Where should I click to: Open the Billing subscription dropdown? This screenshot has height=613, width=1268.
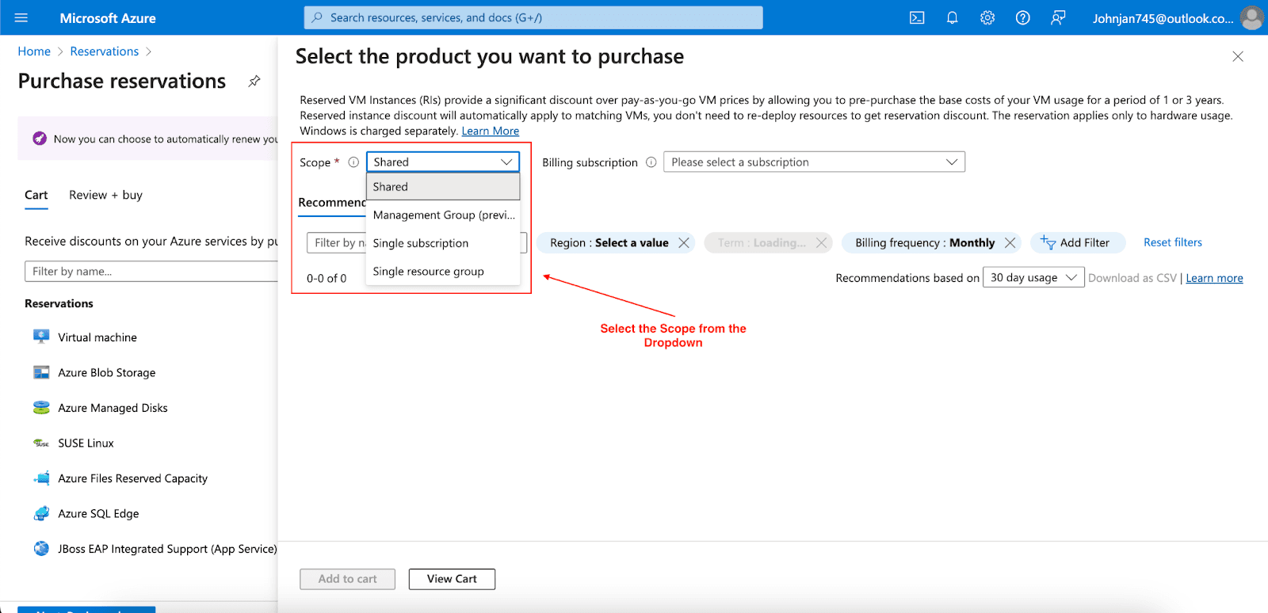(814, 162)
